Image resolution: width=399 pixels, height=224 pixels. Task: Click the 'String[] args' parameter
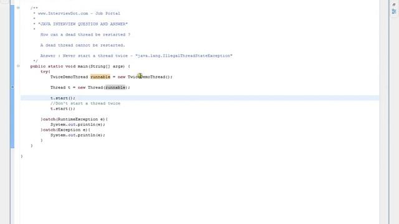(107, 67)
